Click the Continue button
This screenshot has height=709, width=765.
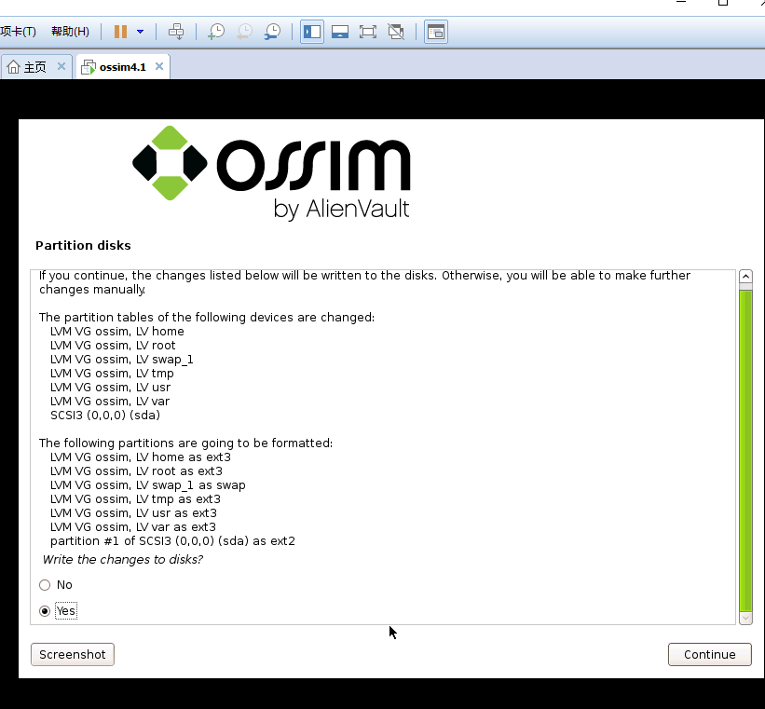tap(709, 654)
